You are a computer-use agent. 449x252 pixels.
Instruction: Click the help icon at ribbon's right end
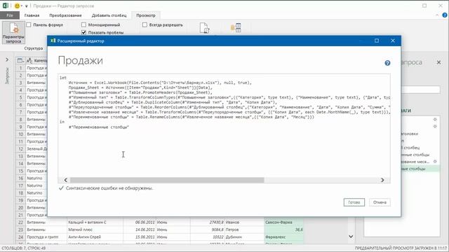tap(445, 15)
